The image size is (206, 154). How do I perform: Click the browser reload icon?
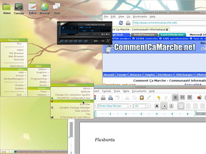point(121,23)
